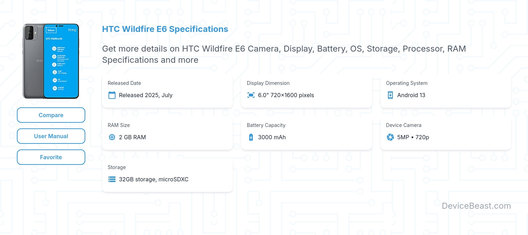528x235 pixels.
Task: Click the screen dimension icon next to 6.0"
Action: coord(251,95)
